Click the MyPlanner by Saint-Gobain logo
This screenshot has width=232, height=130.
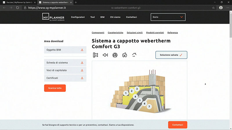(53, 17)
